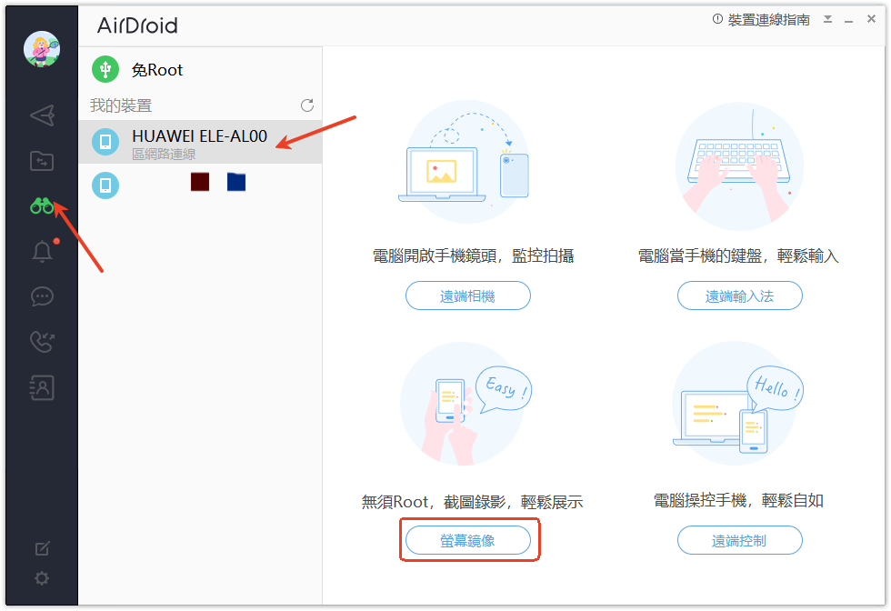Open the call log phone icon
The image size is (891, 611).
click(x=42, y=342)
